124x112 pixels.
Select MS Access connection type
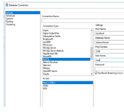tap(48, 45)
